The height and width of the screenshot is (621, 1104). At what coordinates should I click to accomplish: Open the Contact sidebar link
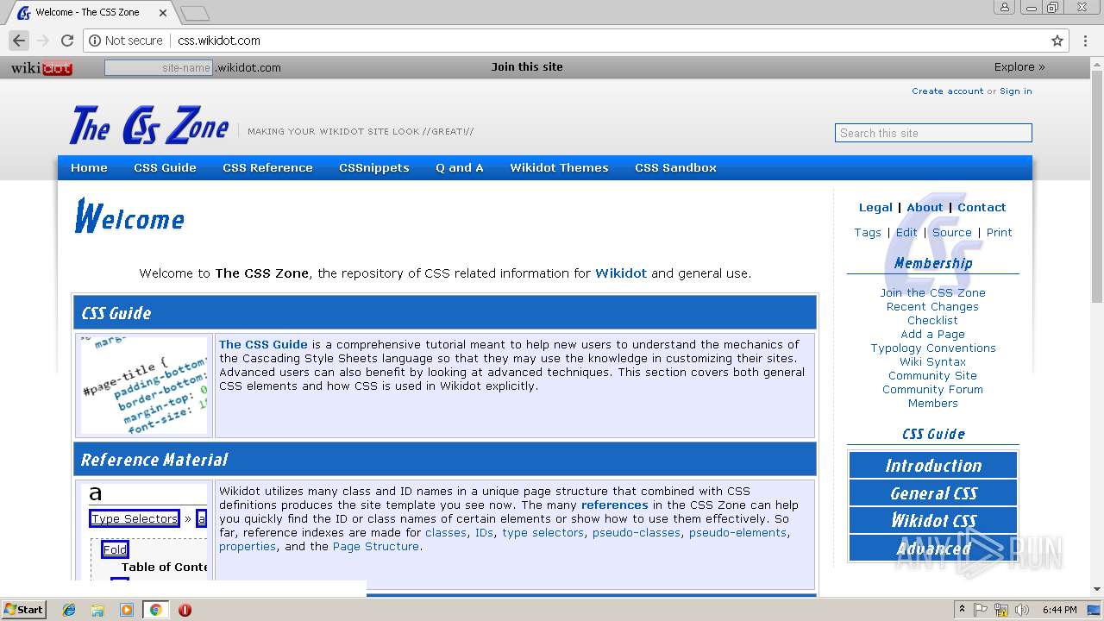982,207
